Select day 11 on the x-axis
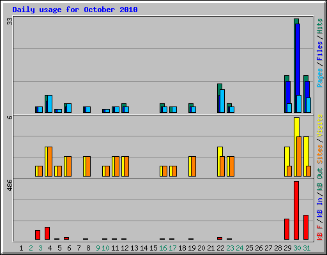 [x=115, y=248]
